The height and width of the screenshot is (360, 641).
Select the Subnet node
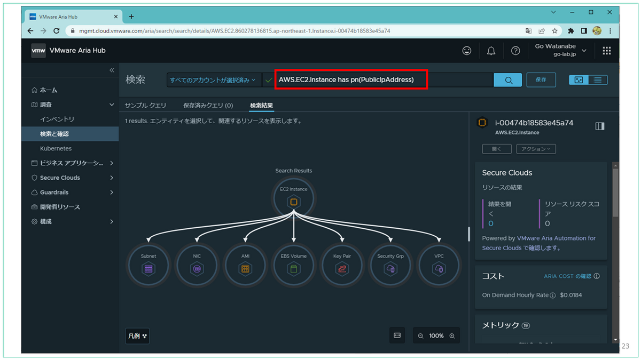pos(148,265)
